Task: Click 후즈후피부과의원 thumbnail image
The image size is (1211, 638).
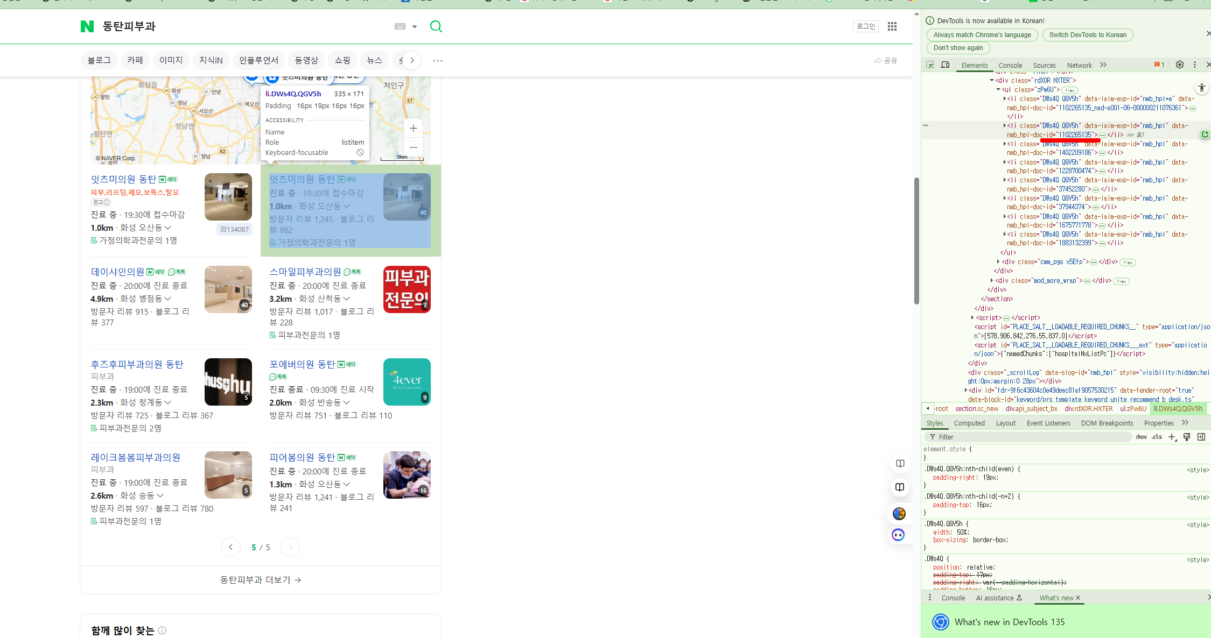Action: [228, 382]
